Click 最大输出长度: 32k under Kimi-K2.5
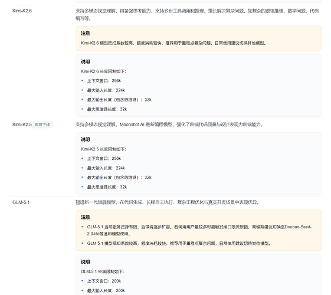 click(119, 178)
